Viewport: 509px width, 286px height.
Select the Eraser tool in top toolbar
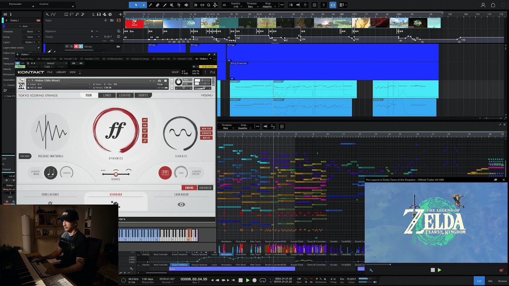[157, 5]
